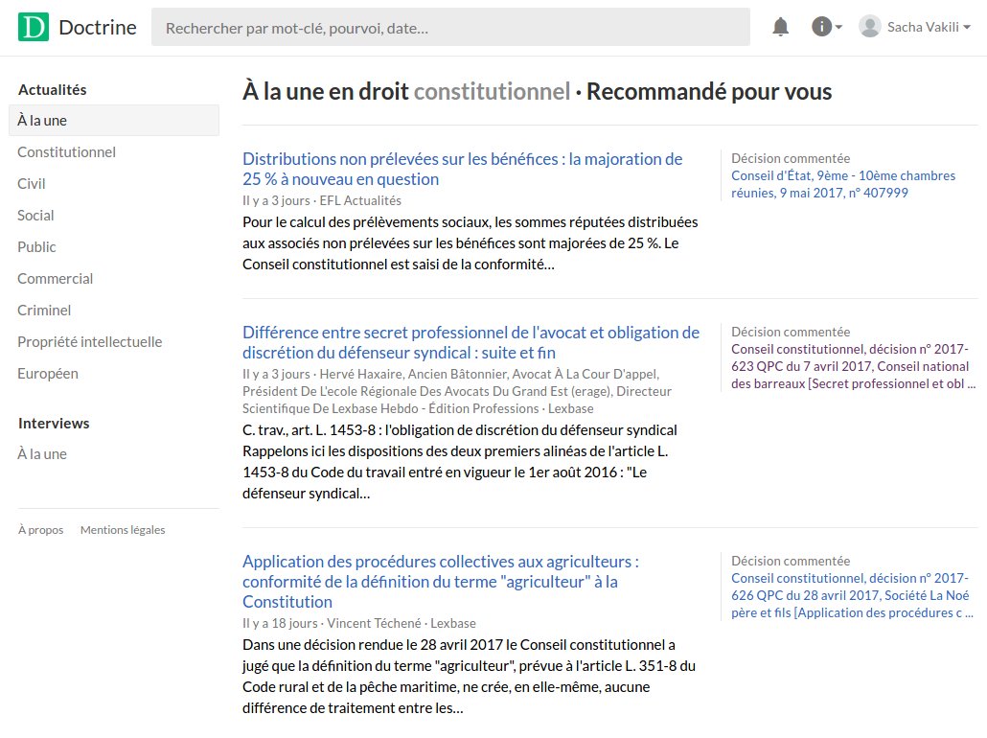Open decision n° 2017-626 QPC link
This screenshot has height=738, width=987.
(852, 595)
